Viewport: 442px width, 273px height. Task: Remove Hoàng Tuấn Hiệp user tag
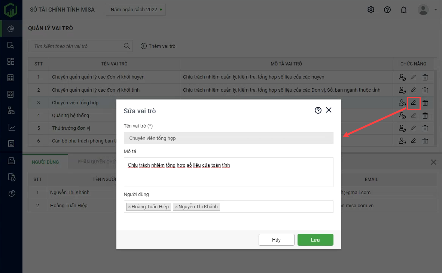tap(129, 207)
